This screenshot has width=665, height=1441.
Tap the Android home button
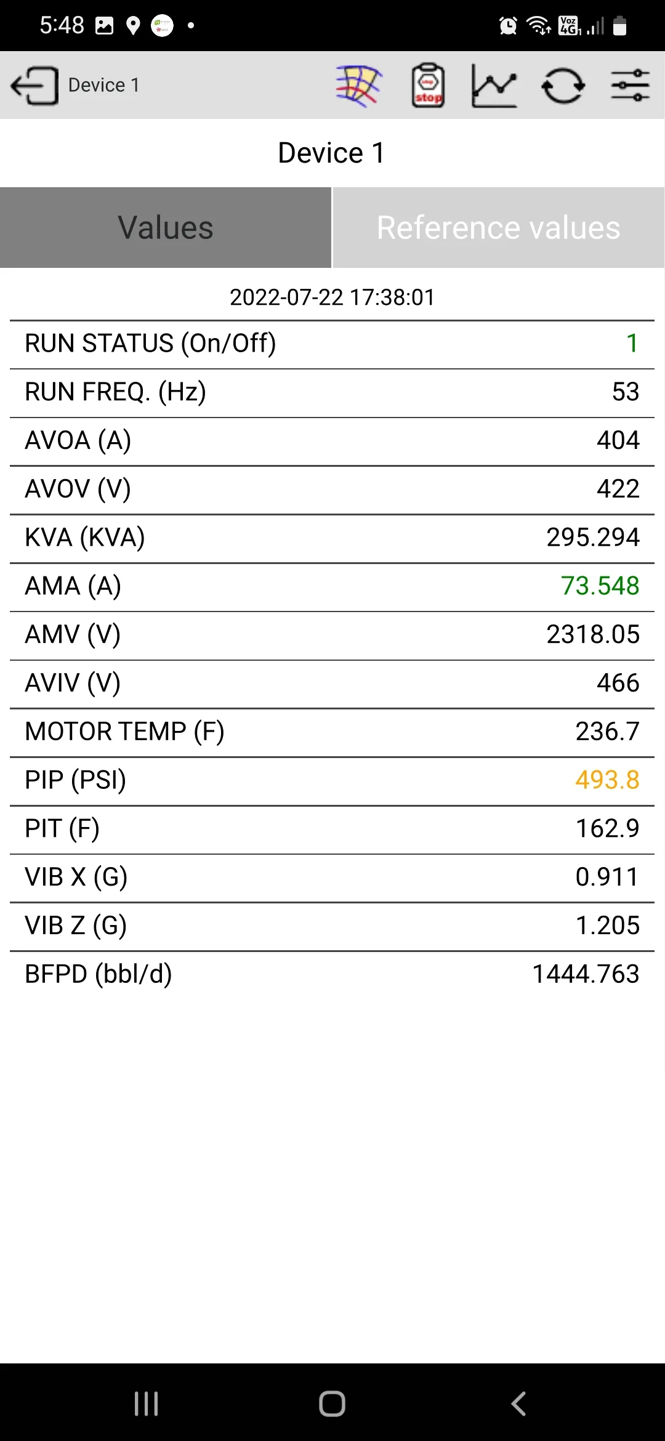[x=332, y=1403]
